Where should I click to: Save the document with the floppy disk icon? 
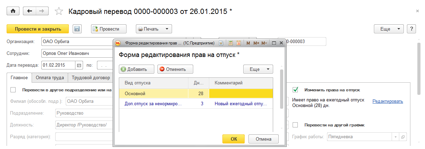(77, 29)
